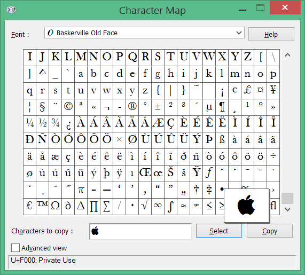The height and width of the screenshot is (275, 305).
Task: Select the inverted question mark ¿
Action: (68, 124)
